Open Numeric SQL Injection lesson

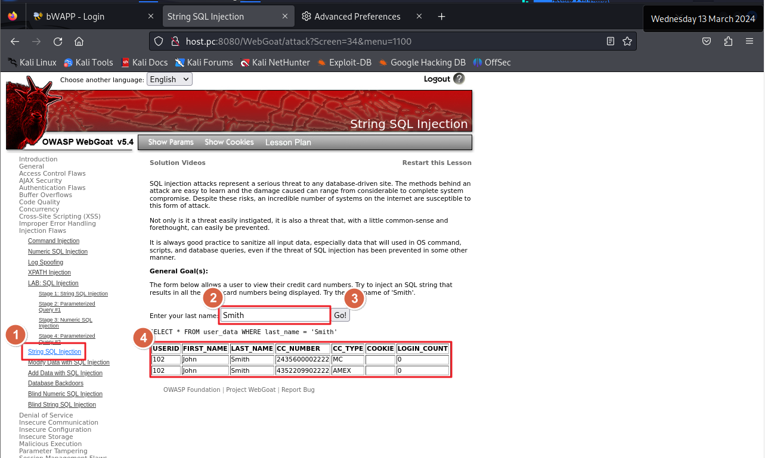[x=58, y=251]
